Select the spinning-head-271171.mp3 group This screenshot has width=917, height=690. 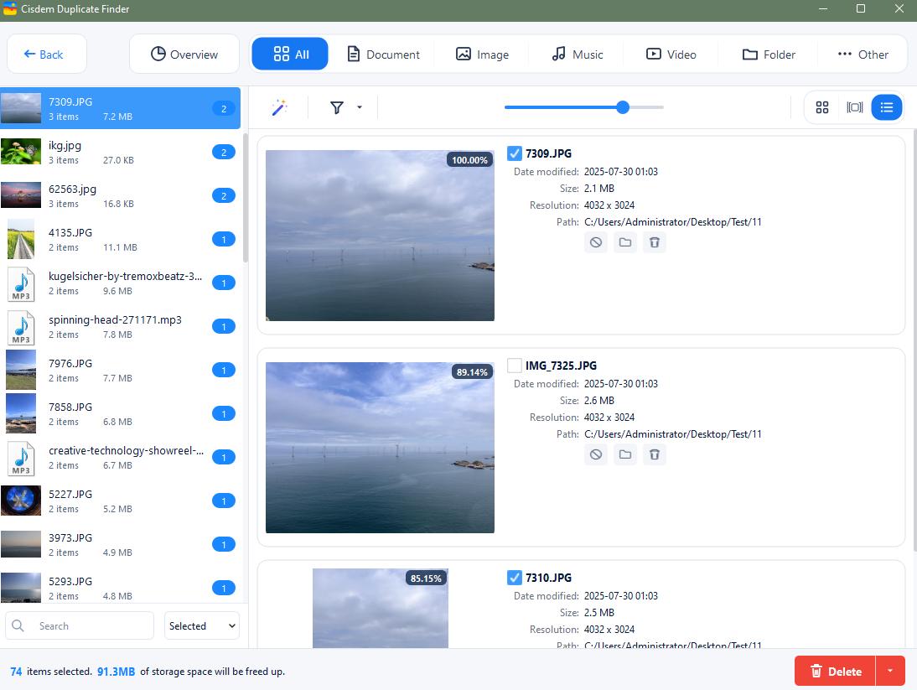(121, 326)
